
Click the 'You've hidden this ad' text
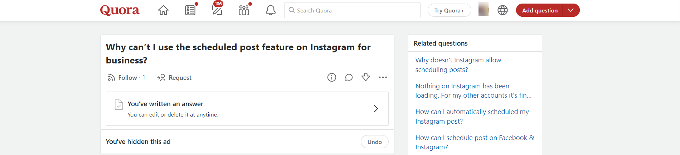(138, 142)
